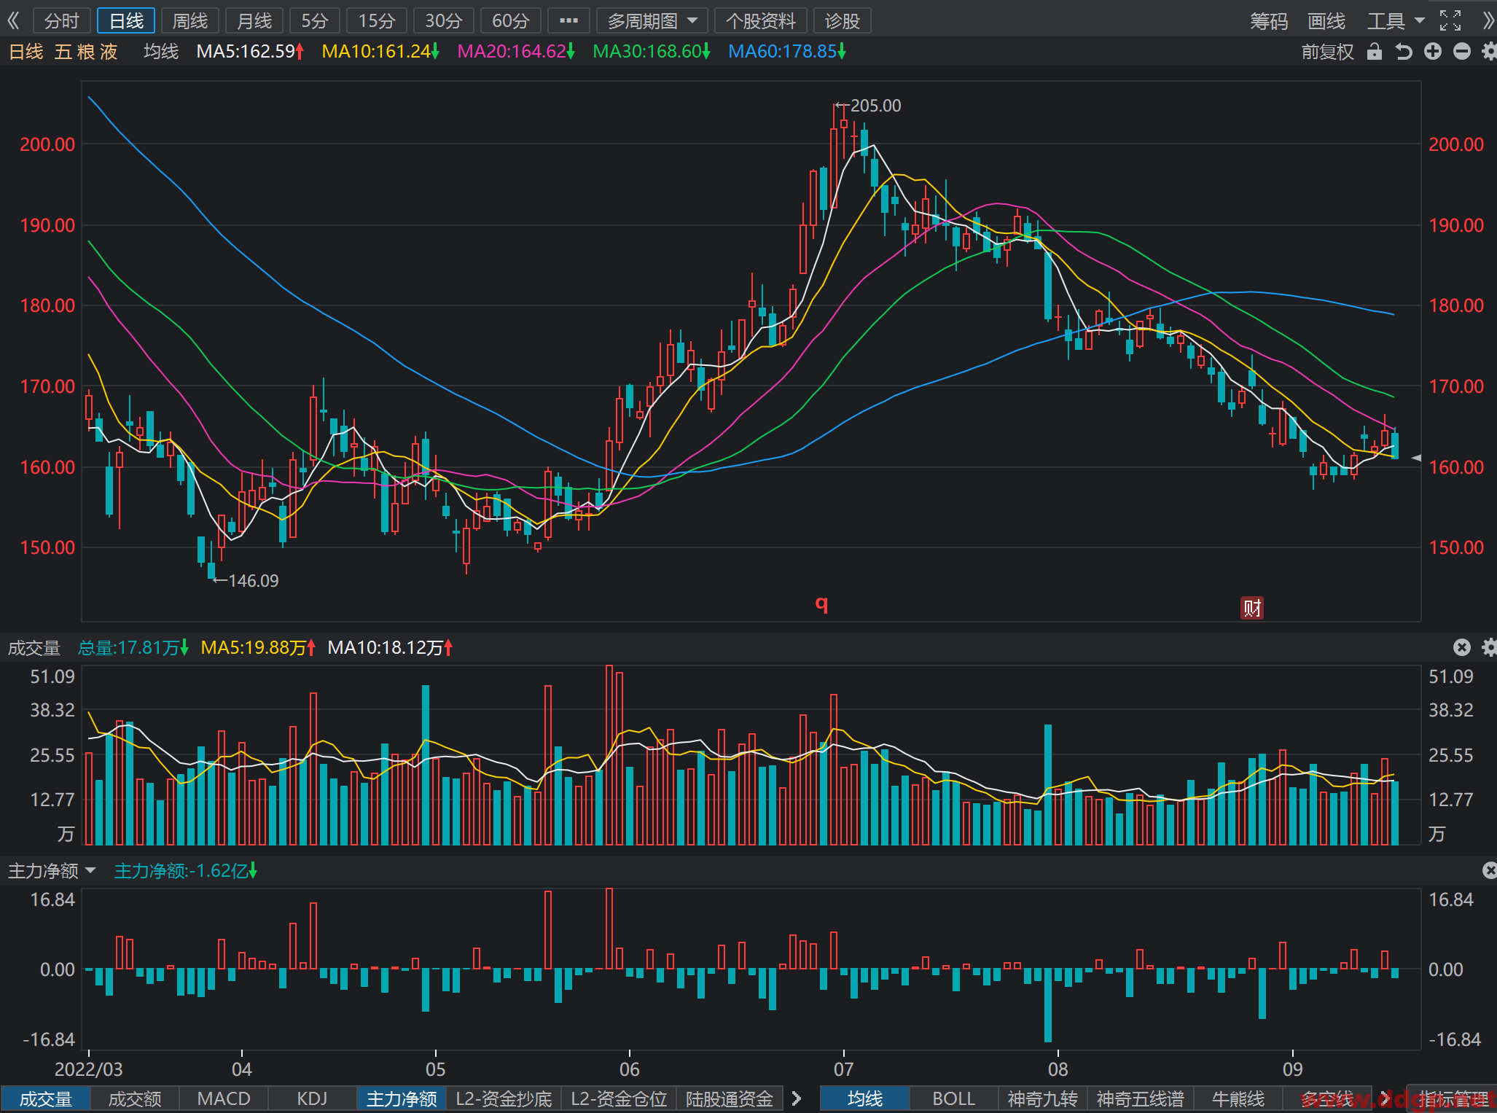Click volume 总量:17.81万 label
1497x1113 pixels.
tap(133, 647)
